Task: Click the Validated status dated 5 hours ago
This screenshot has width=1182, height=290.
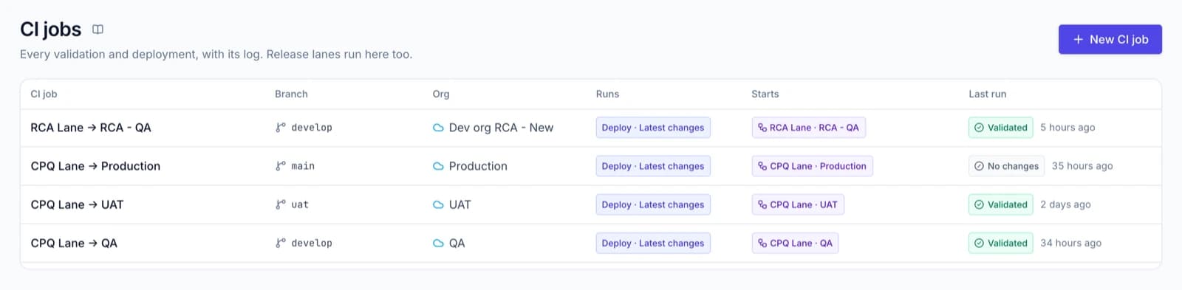Action: [1001, 128]
